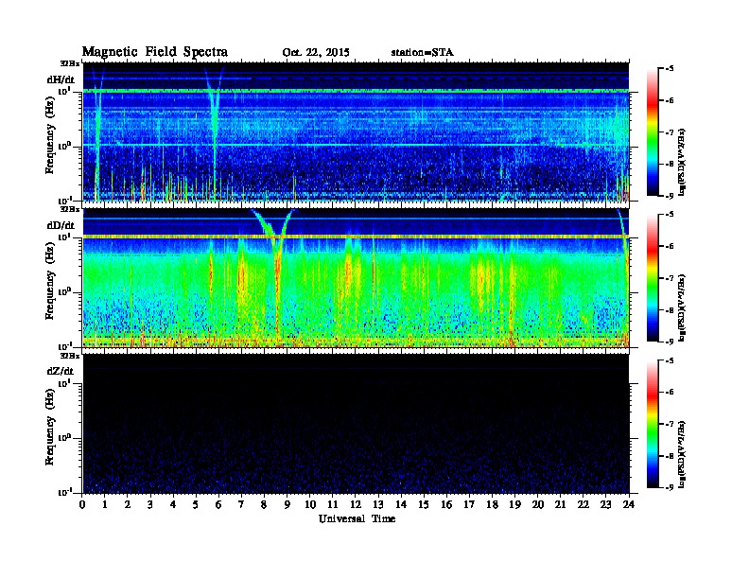This screenshot has height=579, width=749.
Task: Click the x-axis tick label '17'
Action: click(470, 504)
